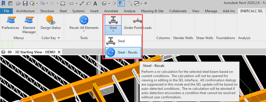
Task: Switch to the Add-Ins ribbon tab
Action: pyautogui.click(x=229, y=11)
